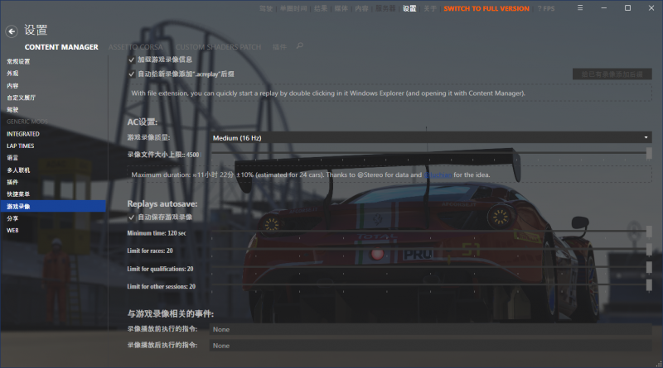Open the hamburger menu icon in the title bar
The image size is (663, 368).
tap(580, 8)
